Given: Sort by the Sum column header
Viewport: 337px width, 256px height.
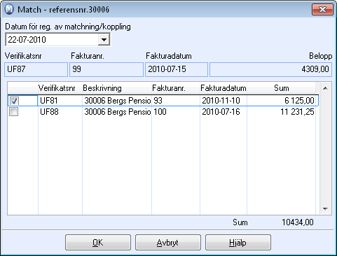Looking at the screenshot, I should click(x=282, y=88).
